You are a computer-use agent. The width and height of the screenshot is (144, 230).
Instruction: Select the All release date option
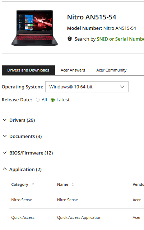point(38,100)
